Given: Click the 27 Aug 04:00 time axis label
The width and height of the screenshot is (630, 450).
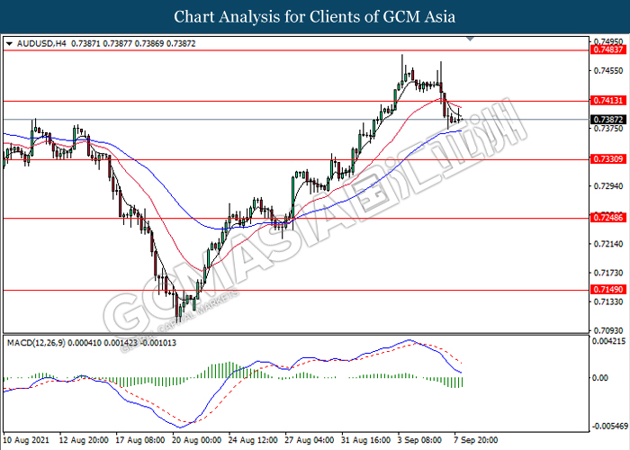Looking at the screenshot, I should (310, 440).
